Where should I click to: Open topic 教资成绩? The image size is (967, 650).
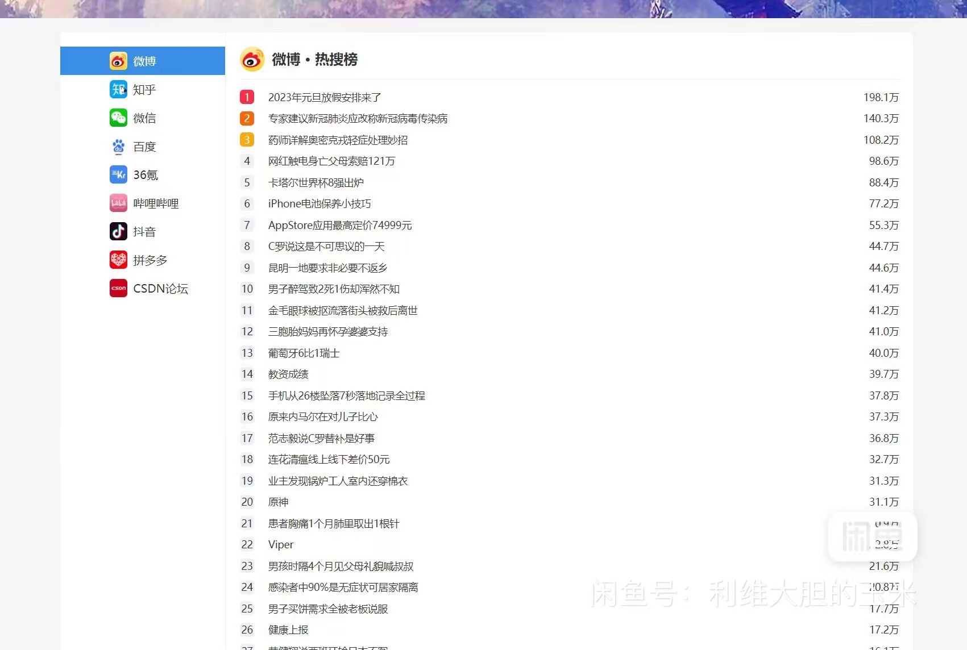288,374
